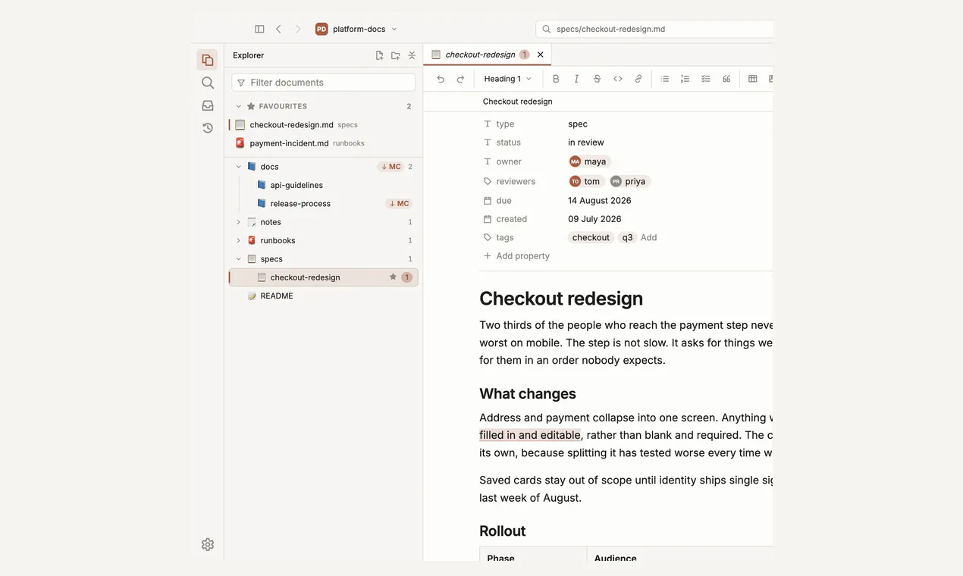This screenshot has height=576, width=963.
Task: Open the Explorer files view icon
Action: (207, 60)
